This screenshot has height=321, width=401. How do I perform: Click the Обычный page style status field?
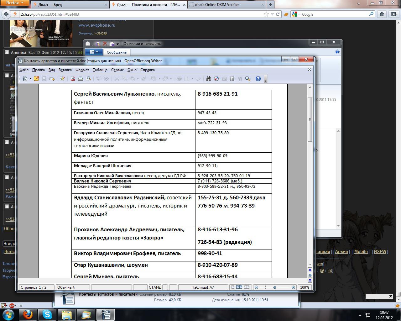(73, 287)
